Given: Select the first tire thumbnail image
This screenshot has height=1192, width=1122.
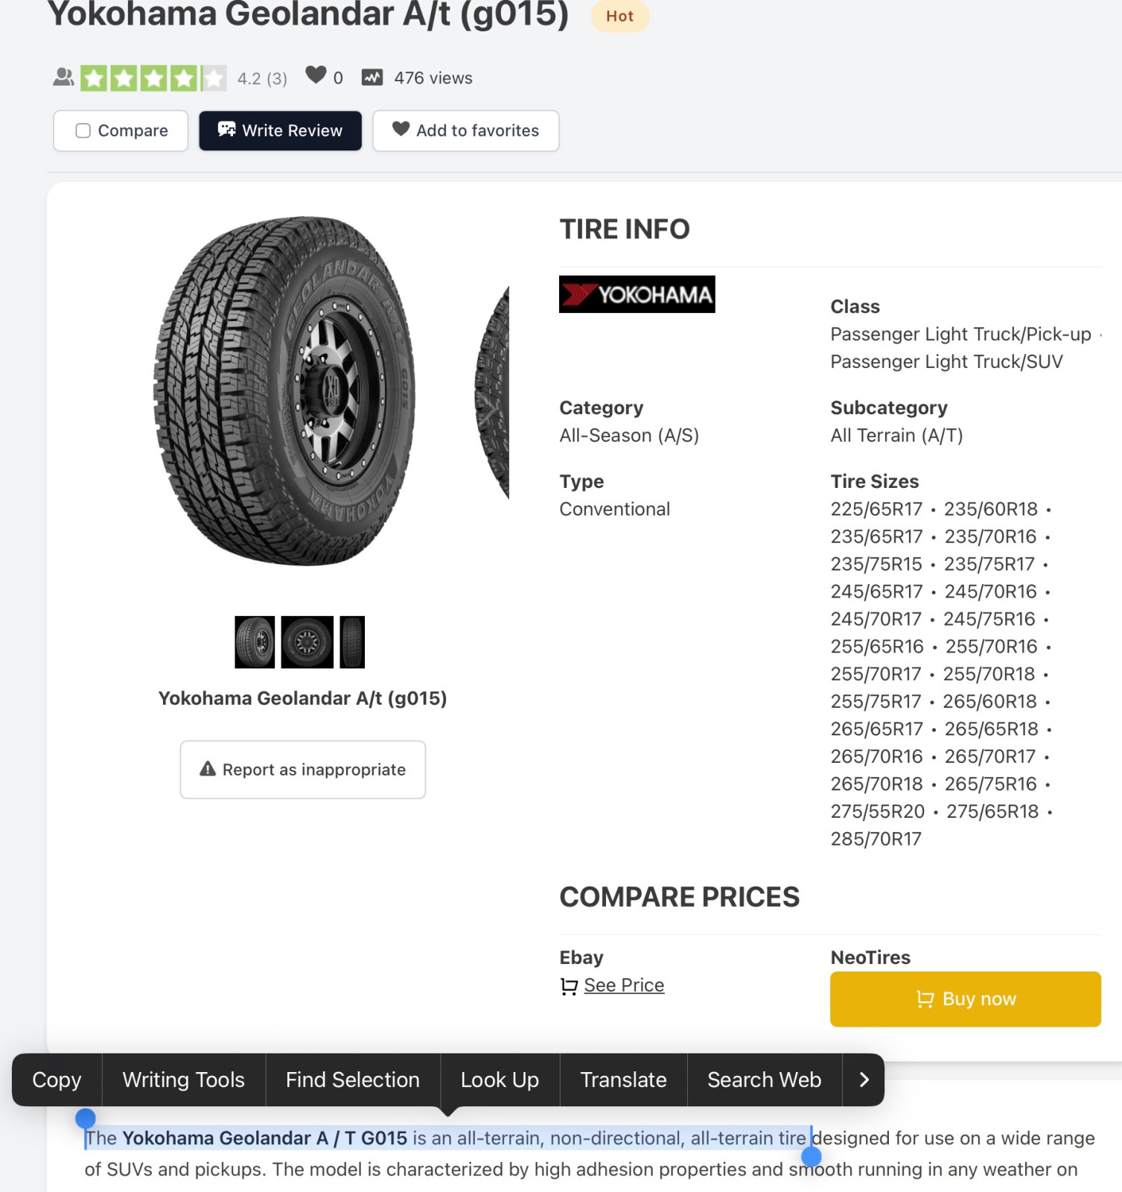Looking at the screenshot, I should point(255,641).
